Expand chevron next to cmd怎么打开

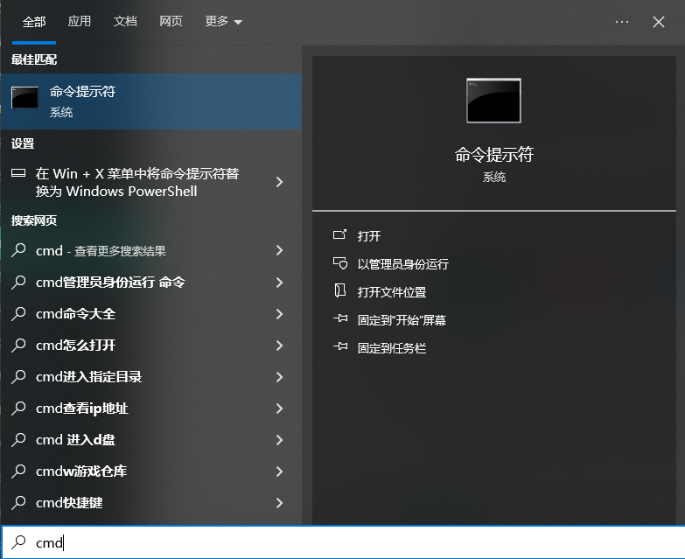tap(279, 346)
